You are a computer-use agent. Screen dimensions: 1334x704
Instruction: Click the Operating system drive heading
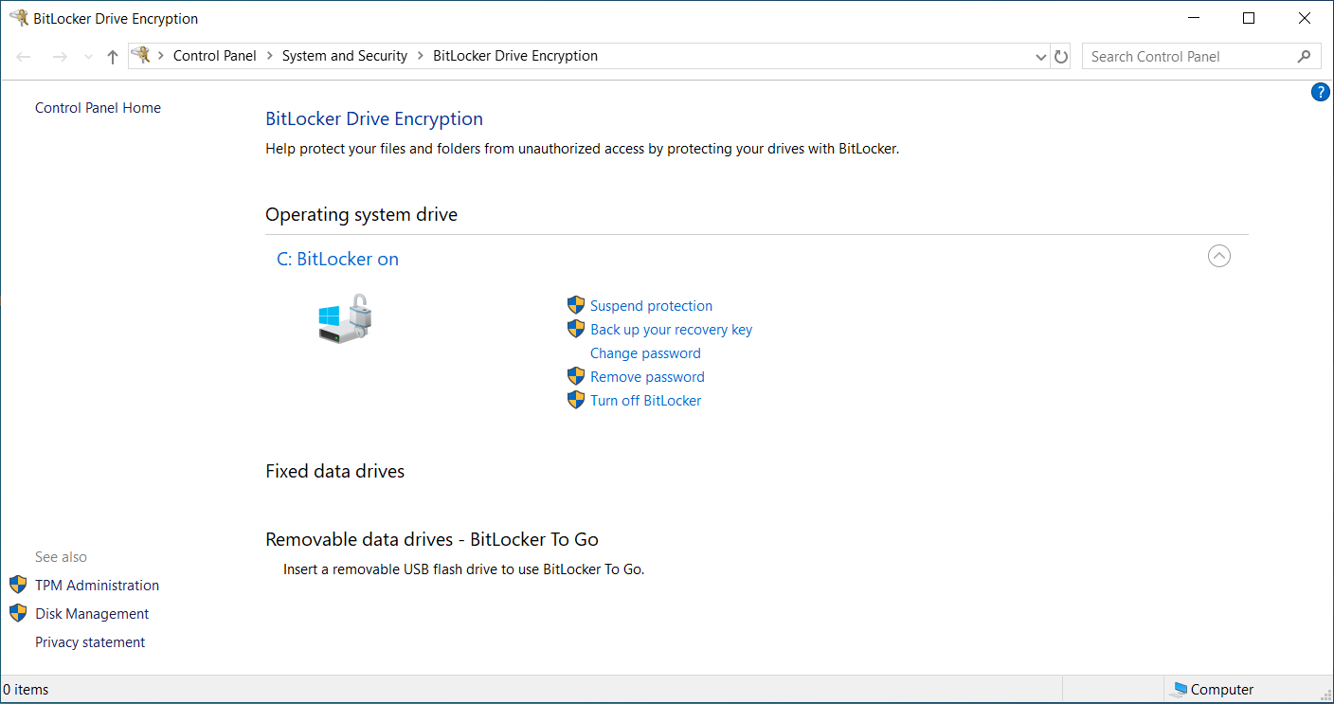tap(361, 214)
